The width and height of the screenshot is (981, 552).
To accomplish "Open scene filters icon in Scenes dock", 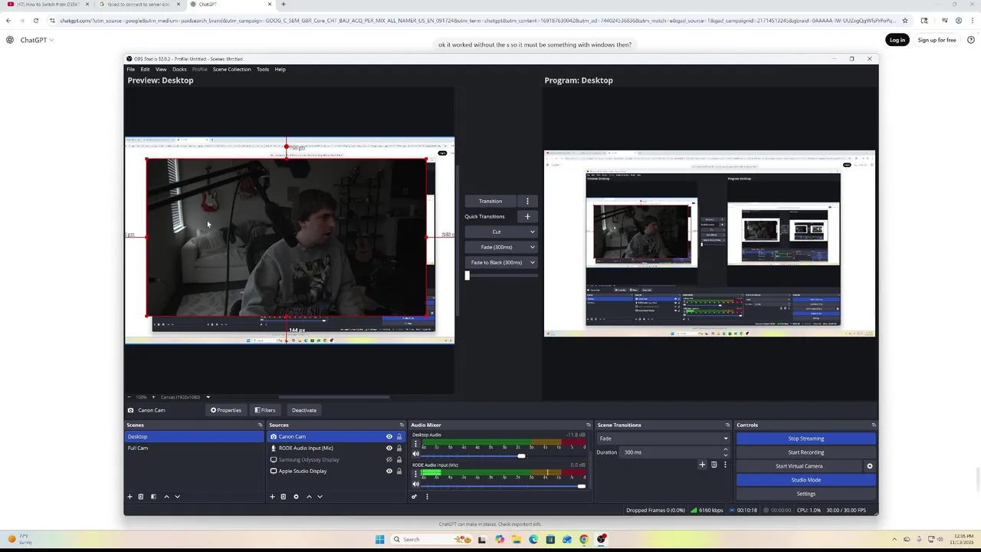I will coord(153,497).
